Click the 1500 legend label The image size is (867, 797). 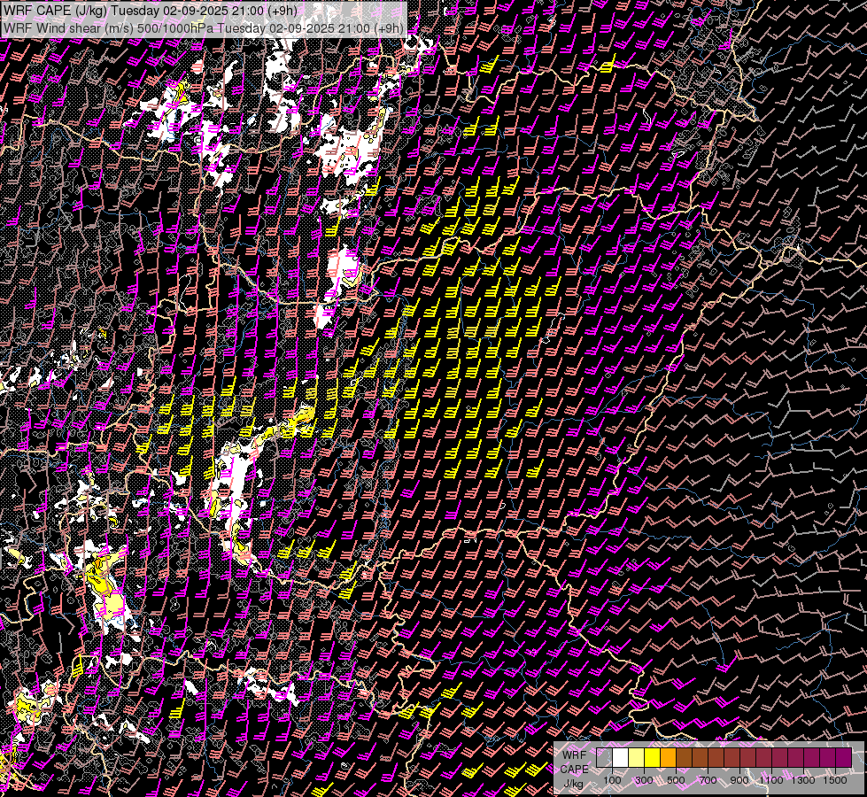click(835, 780)
